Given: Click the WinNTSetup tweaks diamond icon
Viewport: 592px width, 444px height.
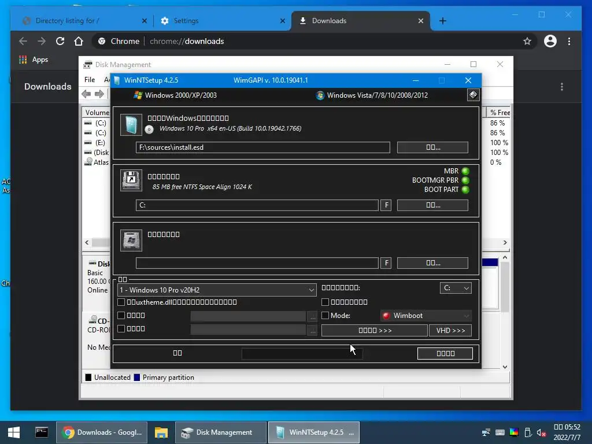Looking at the screenshot, I should pyautogui.click(x=473, y=95).
